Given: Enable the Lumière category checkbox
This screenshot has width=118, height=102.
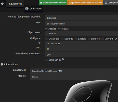Looking at the screenshot, I should pyautogui.click(x=89, y=39).
